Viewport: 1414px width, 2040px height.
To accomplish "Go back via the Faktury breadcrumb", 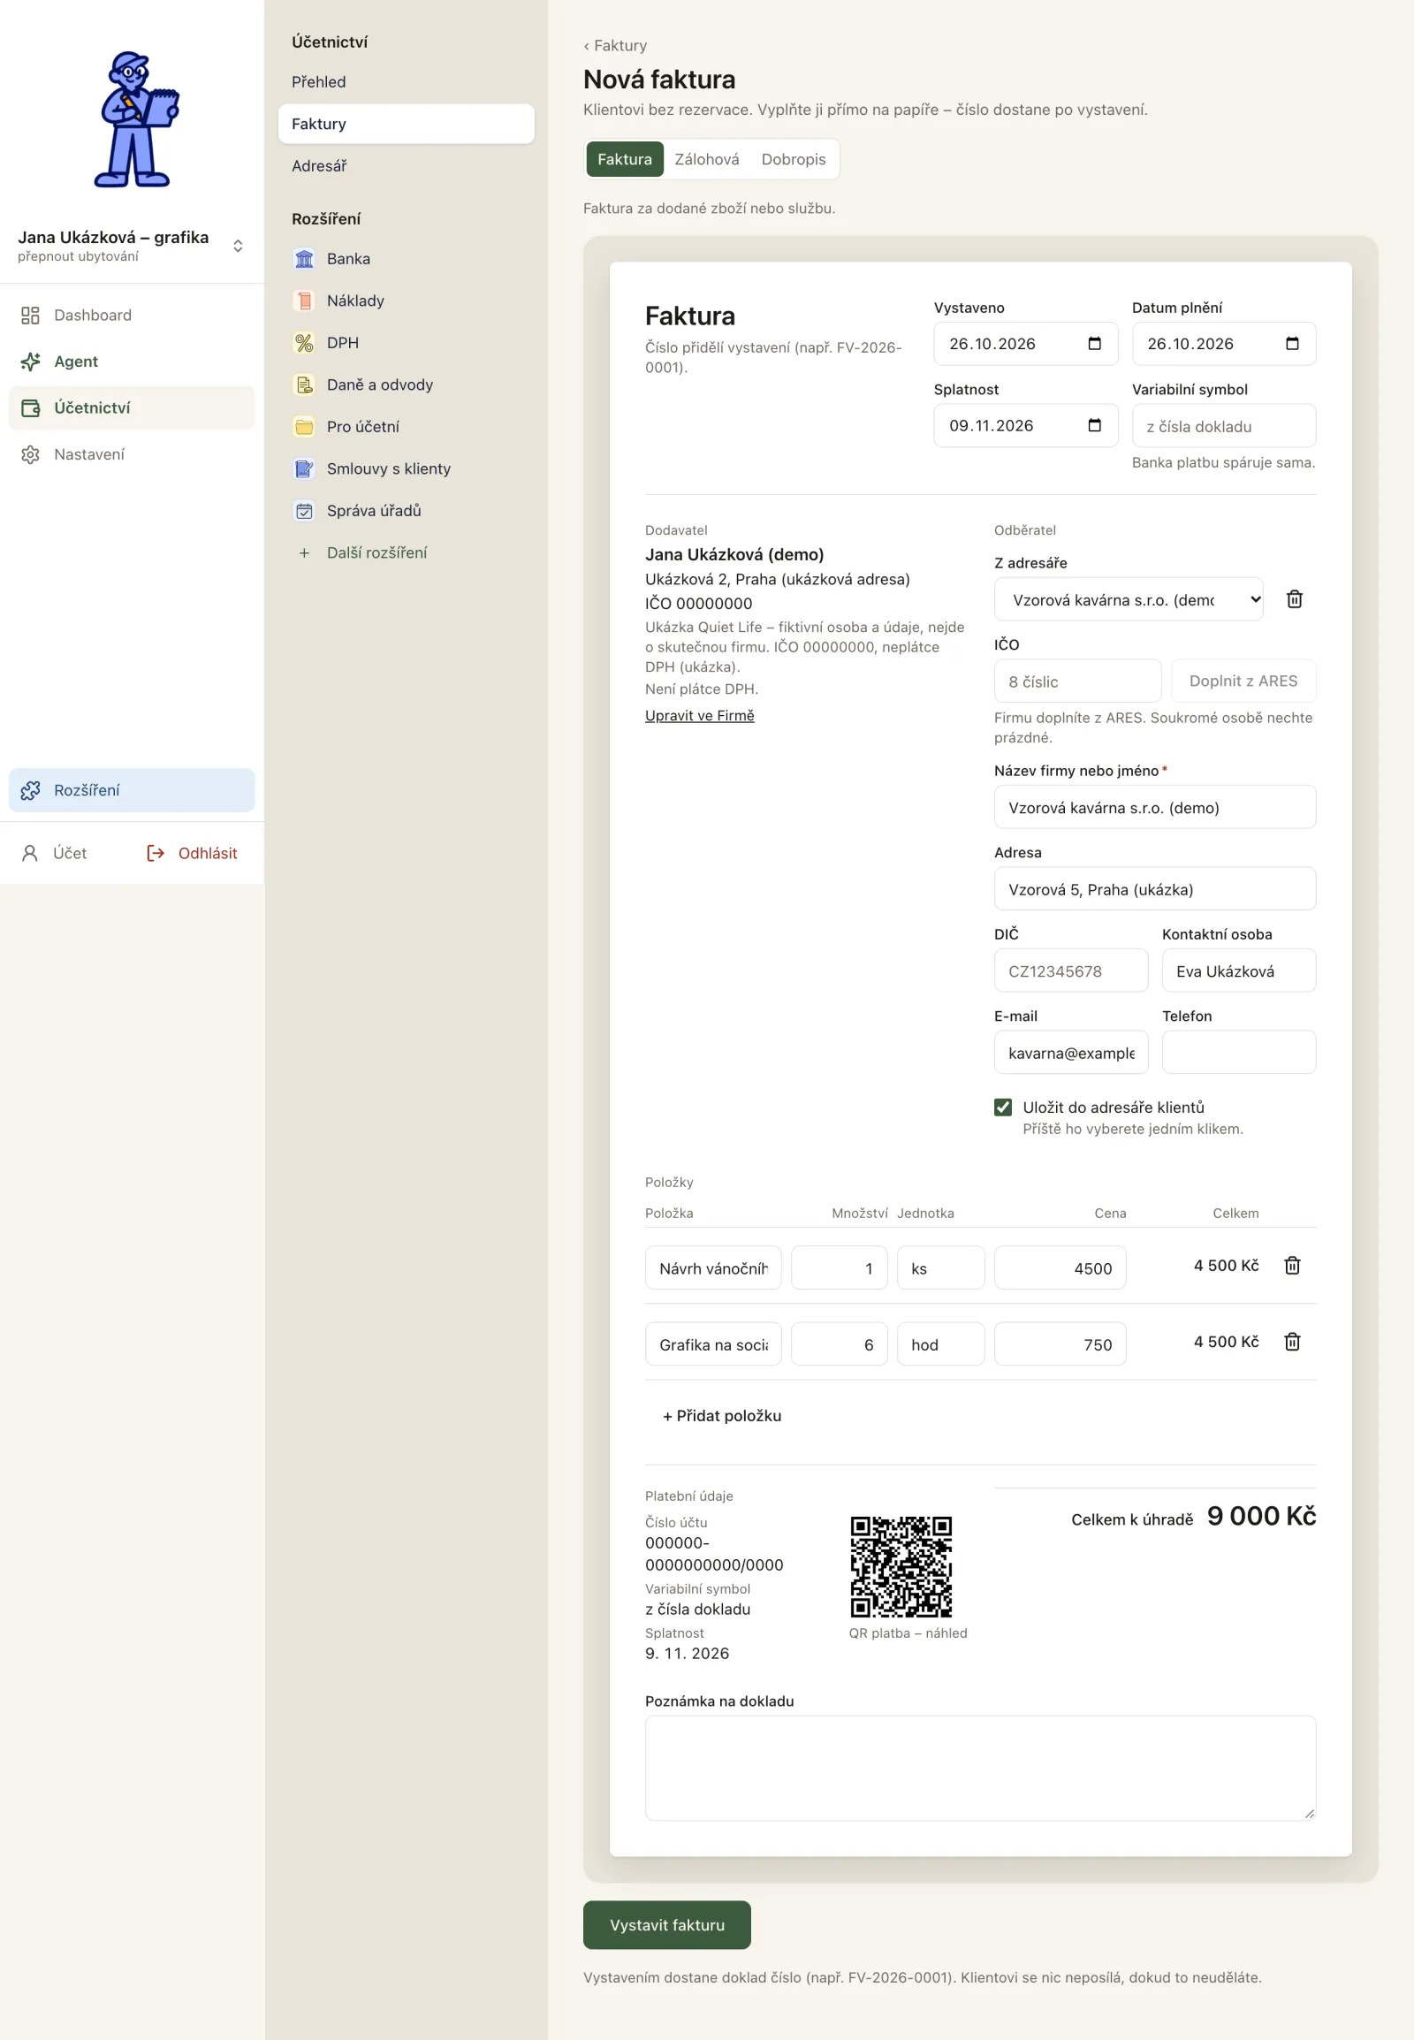I will [615, 45].
